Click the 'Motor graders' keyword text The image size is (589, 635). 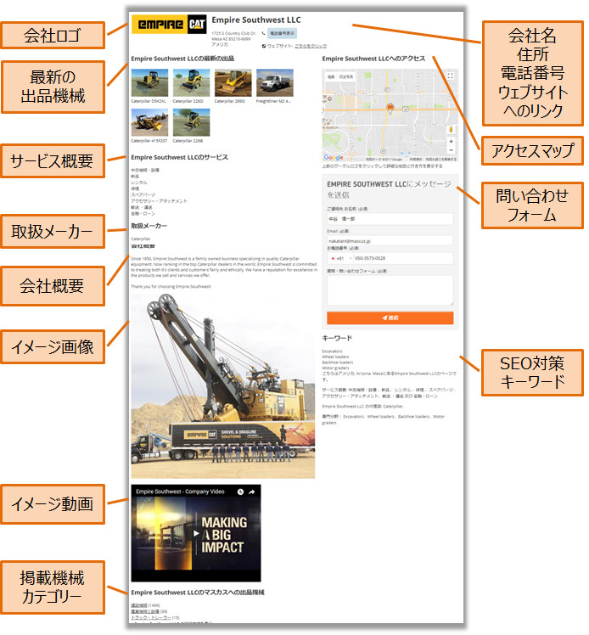click(x=335, y=368)
